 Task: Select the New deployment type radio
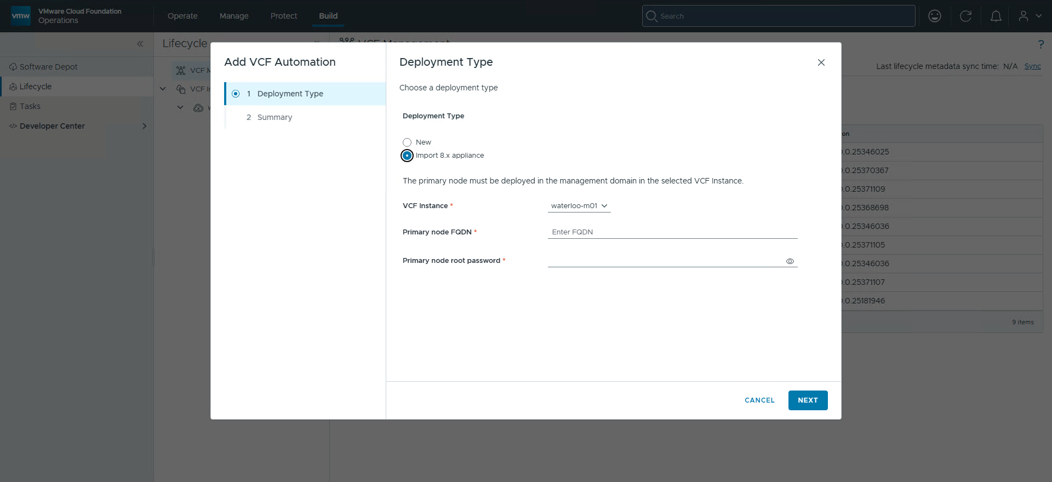pyautogui.click(x=407, y=142)
